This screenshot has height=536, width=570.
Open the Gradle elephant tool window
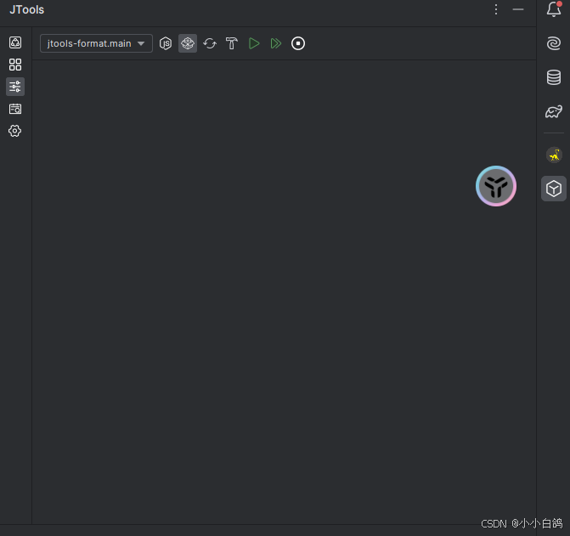[x=554, y=111]
